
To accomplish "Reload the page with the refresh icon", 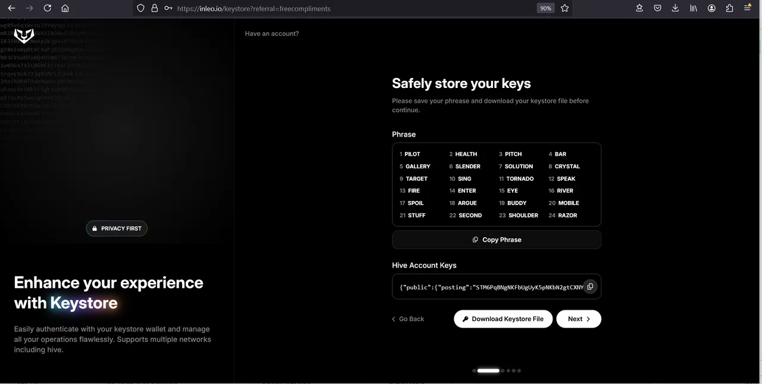I will click(x=47, y=8).
